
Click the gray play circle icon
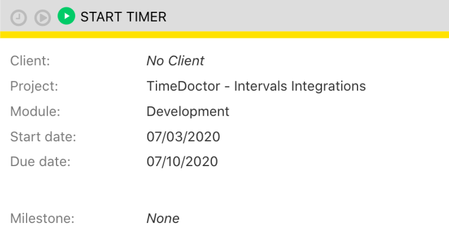point(43,18)
